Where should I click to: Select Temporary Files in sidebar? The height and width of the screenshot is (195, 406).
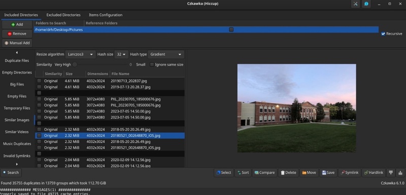click(17, 108)
